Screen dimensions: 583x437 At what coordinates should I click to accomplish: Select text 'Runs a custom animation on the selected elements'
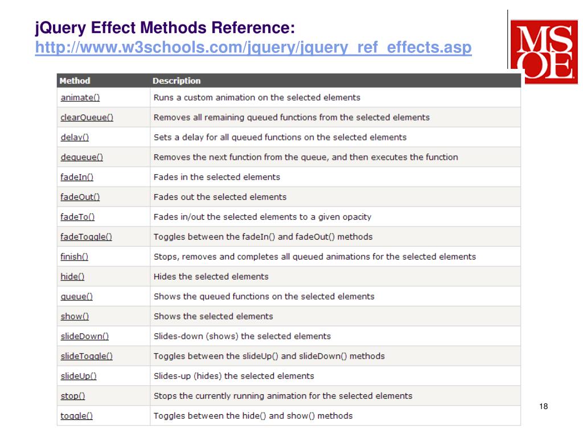coord(257,98)
